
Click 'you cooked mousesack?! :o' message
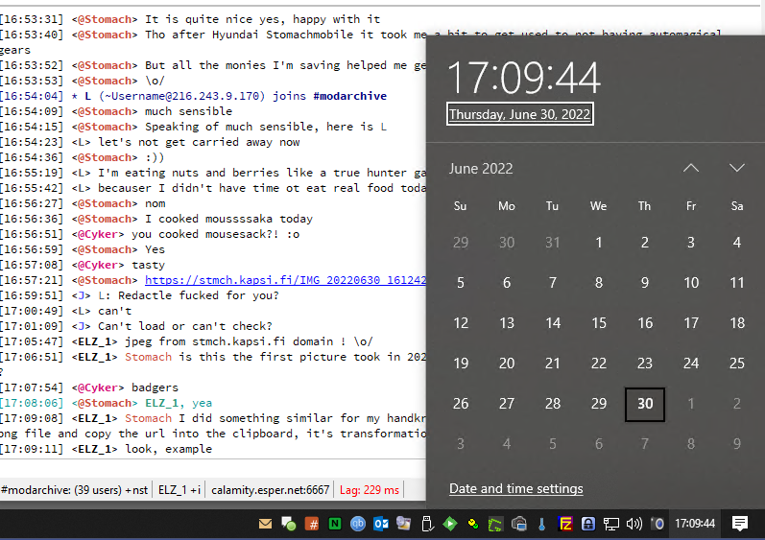pyautogui.click(x=215, y=234)
